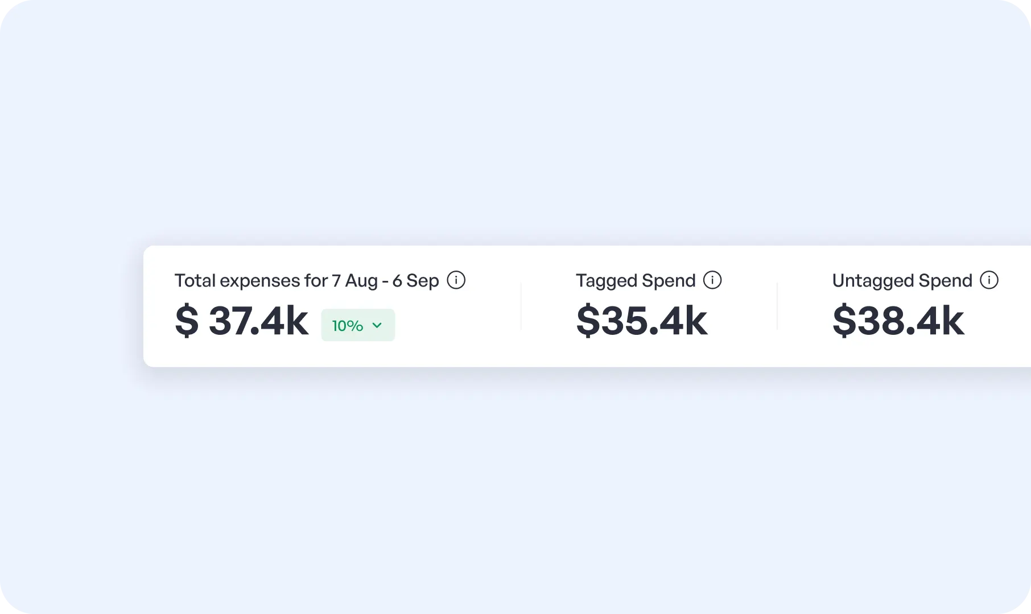View details via the Untagged Spend info circle
1031x614 pixels.
coord(989,280)
